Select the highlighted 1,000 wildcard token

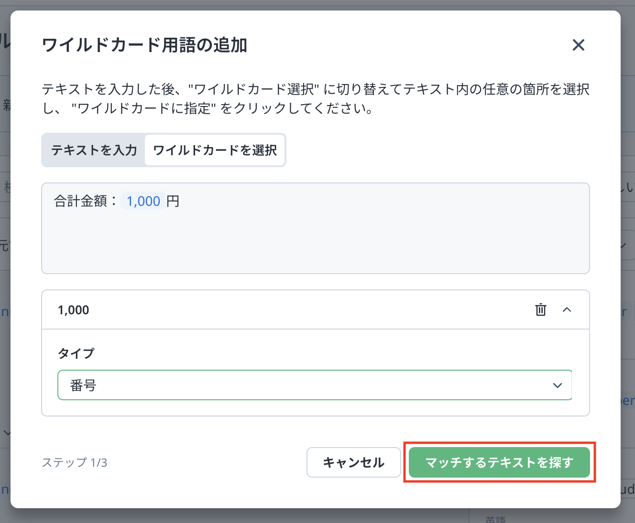143,201
